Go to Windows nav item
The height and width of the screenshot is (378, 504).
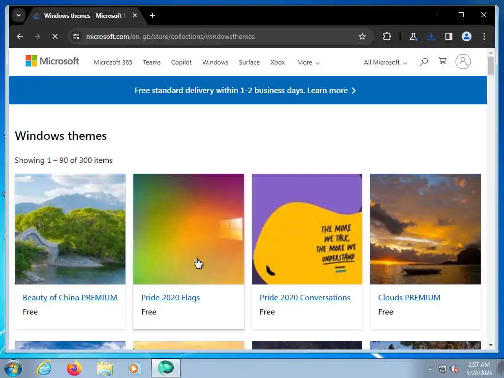[x=215, y=63]
